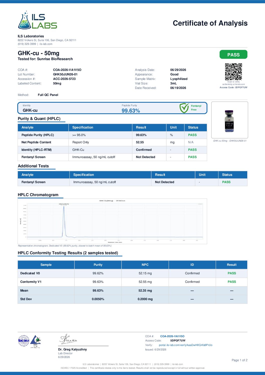Click the triangular accreditation logo beside ILAC-MRA

click(x=35, y=341)
